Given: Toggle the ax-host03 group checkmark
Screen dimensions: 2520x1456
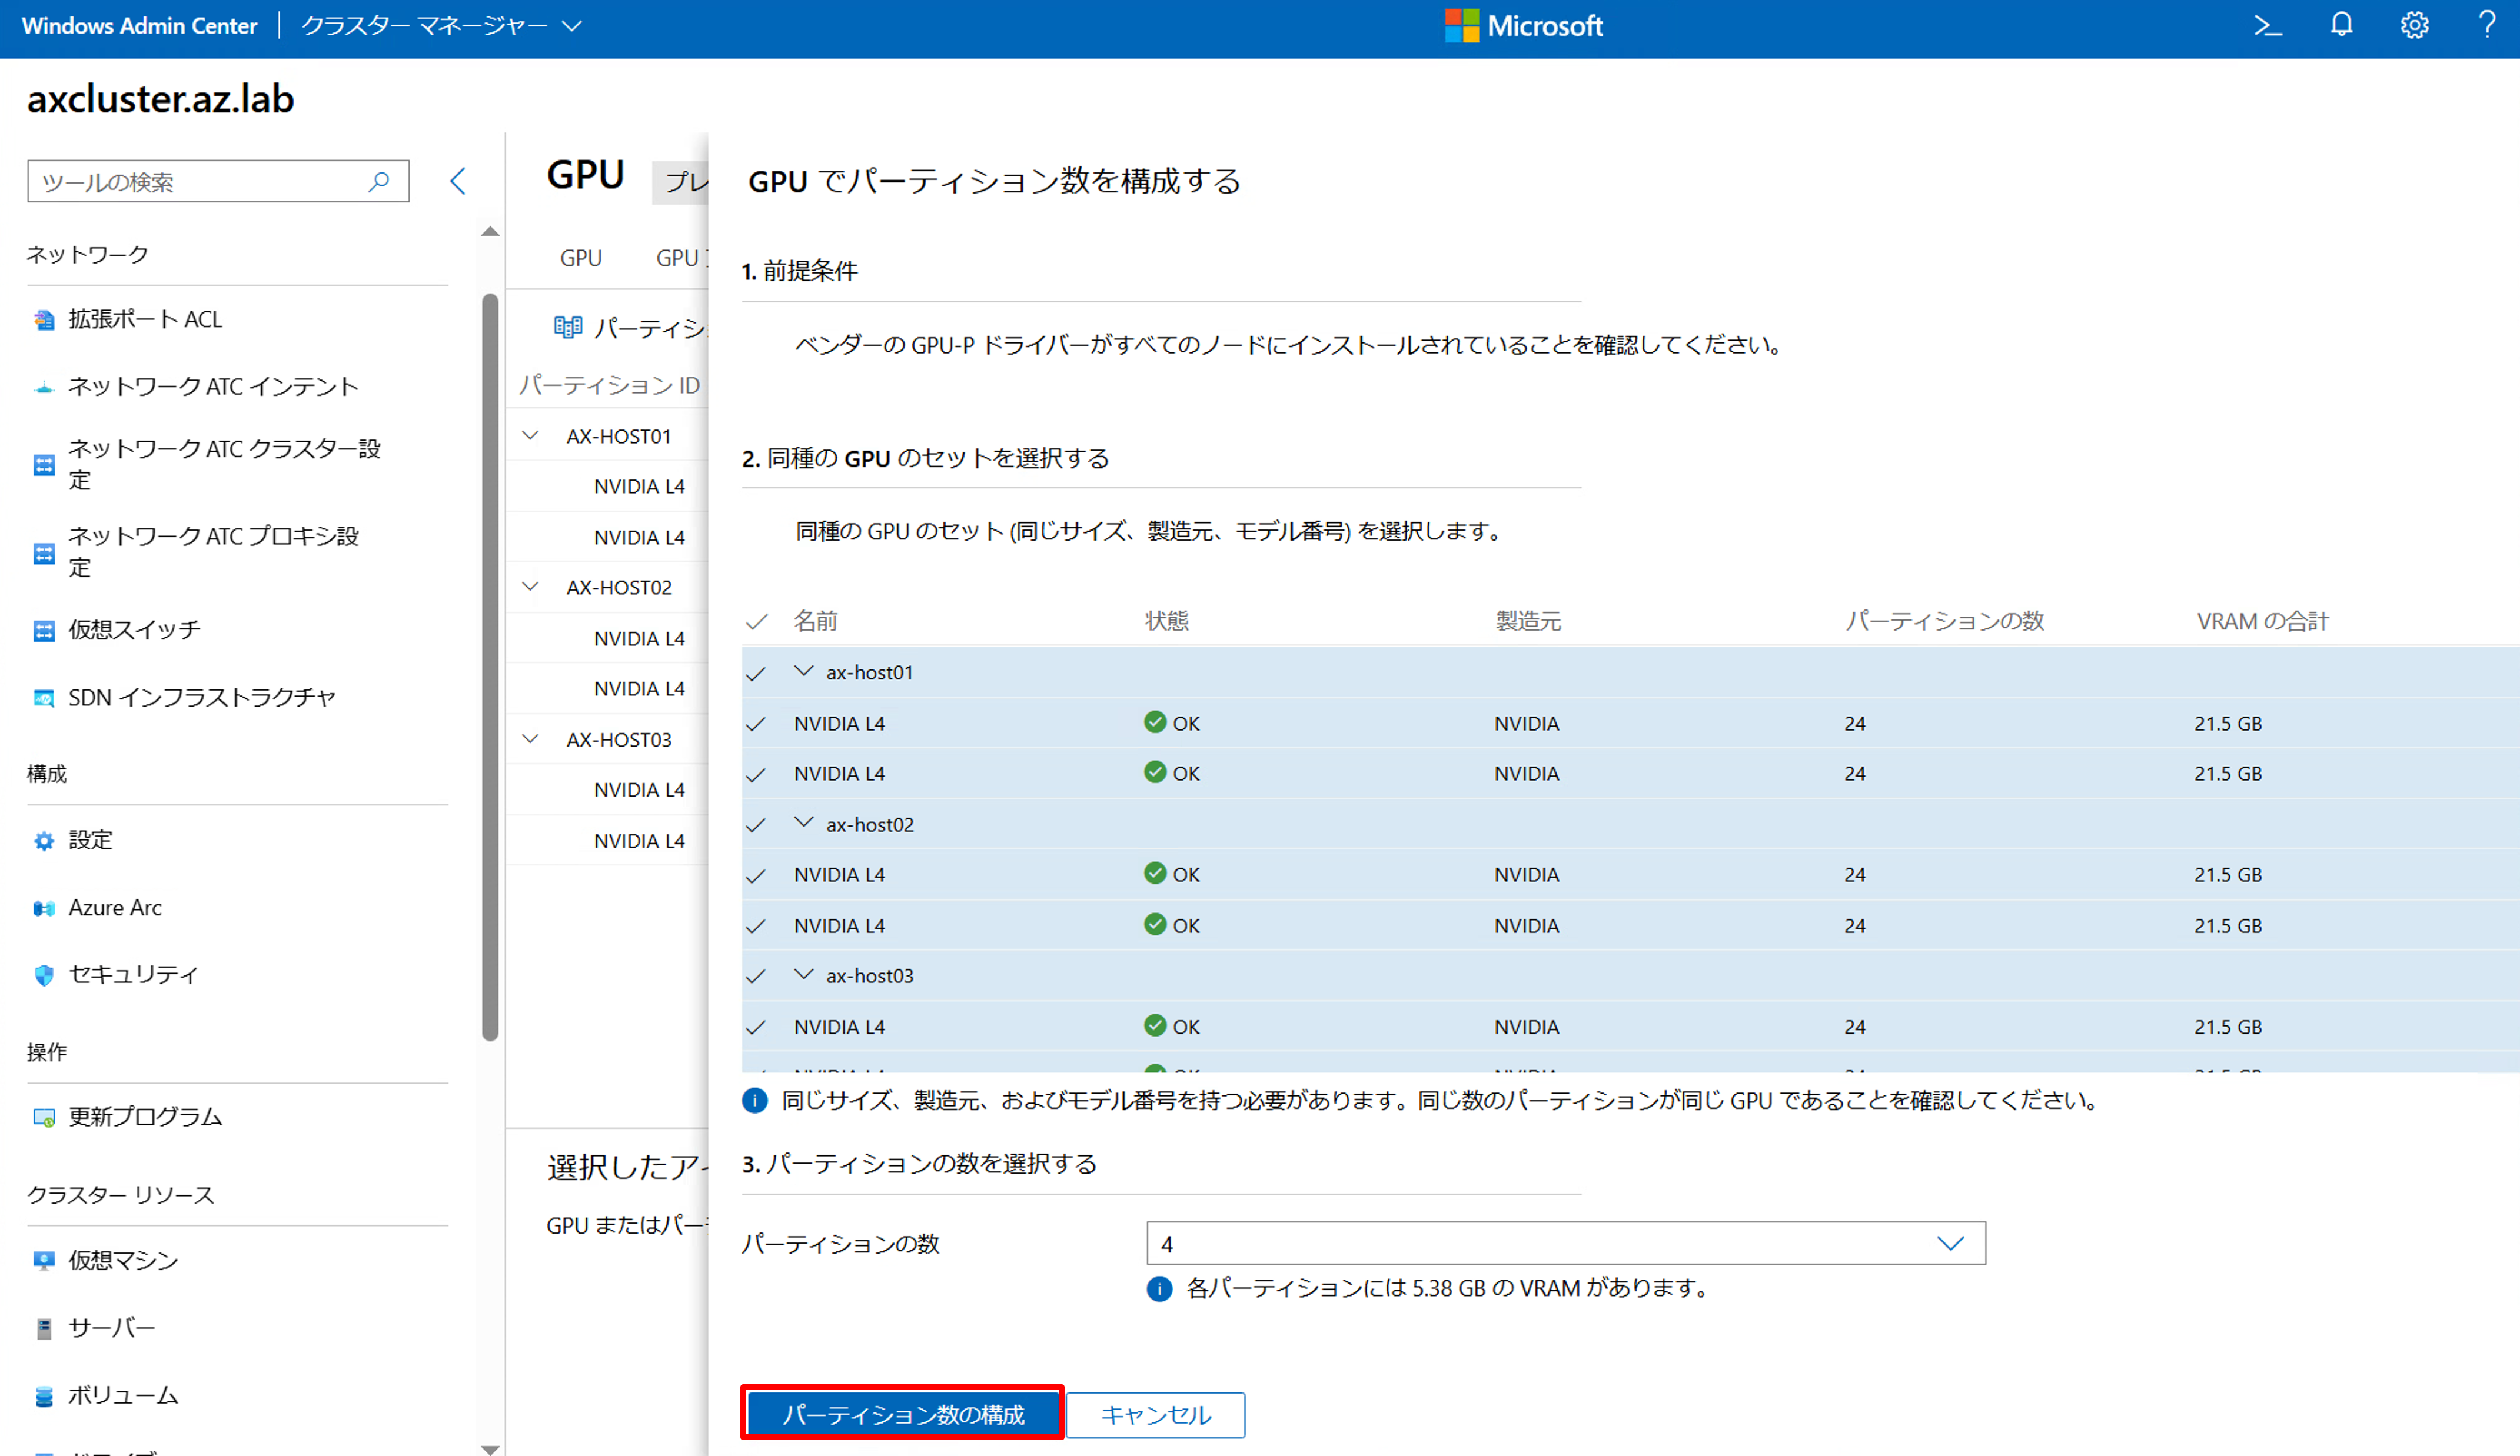Looking at the screenshot, I should tap(756, 977).
